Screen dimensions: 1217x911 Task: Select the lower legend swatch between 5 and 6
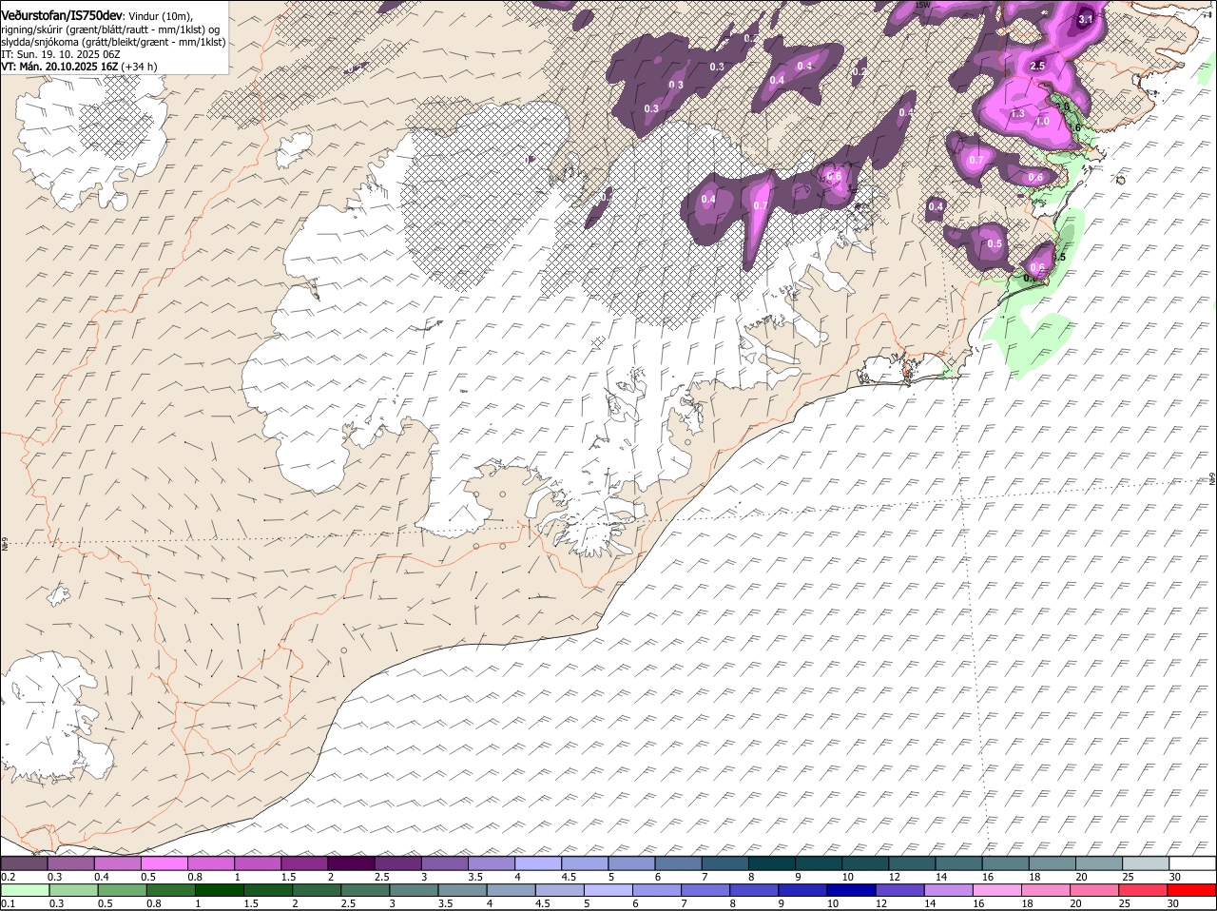(x=609, y=891)
